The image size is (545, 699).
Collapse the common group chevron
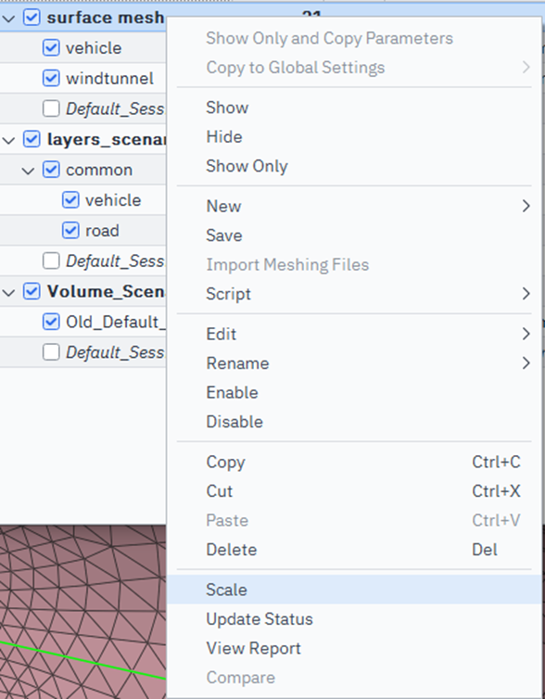(28, 171)
